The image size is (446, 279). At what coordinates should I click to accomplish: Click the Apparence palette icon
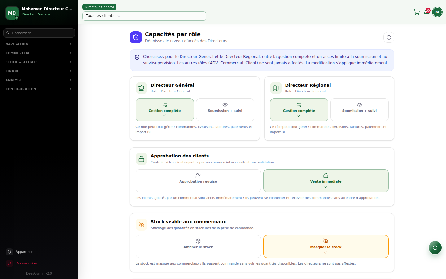click(x=10, y=252)
